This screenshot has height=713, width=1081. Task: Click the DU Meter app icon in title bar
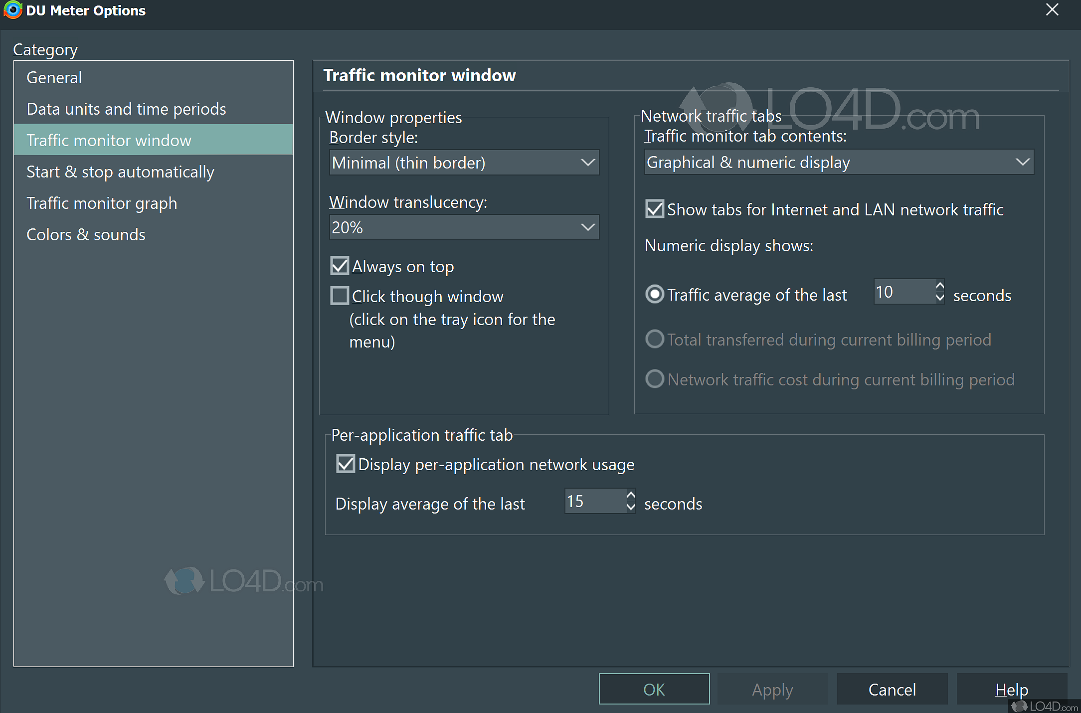tap(12, 10)
